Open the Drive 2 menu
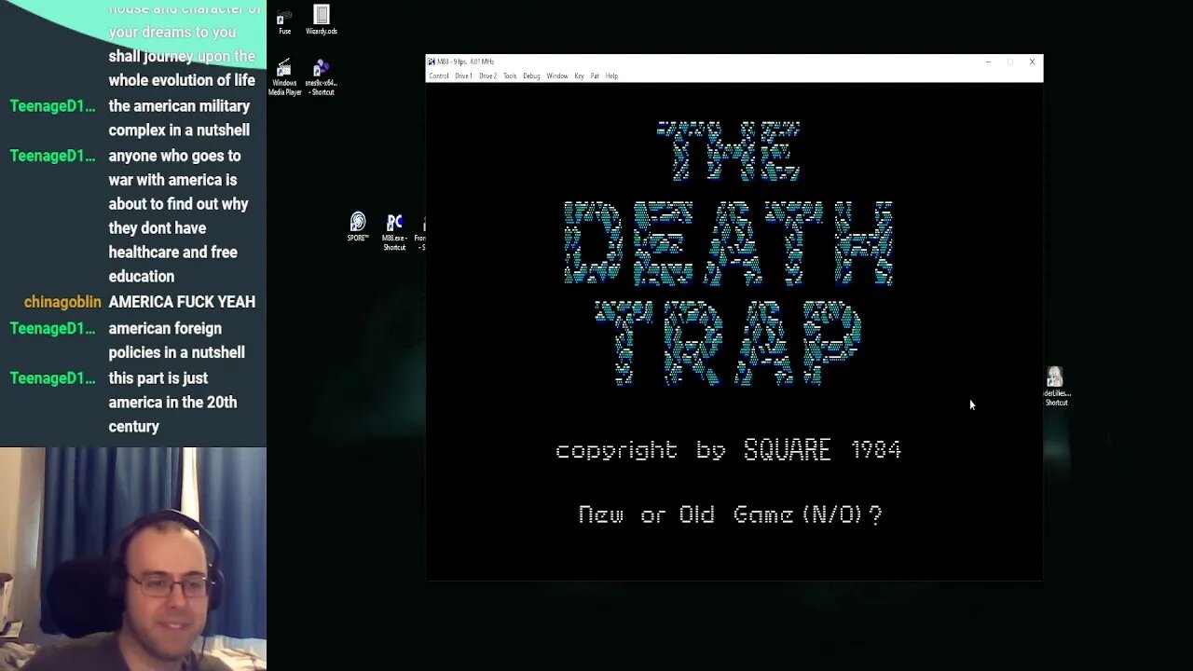The width and height of the screenshot is (1193, 671). click(x=487, y=76)
